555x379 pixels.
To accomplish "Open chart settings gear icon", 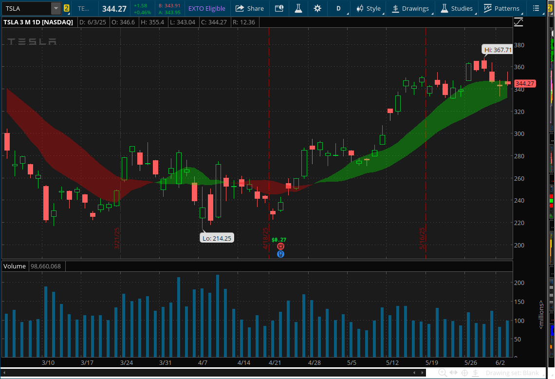I will 317,8.
